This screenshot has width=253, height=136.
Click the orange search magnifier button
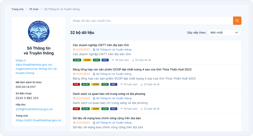237,21
